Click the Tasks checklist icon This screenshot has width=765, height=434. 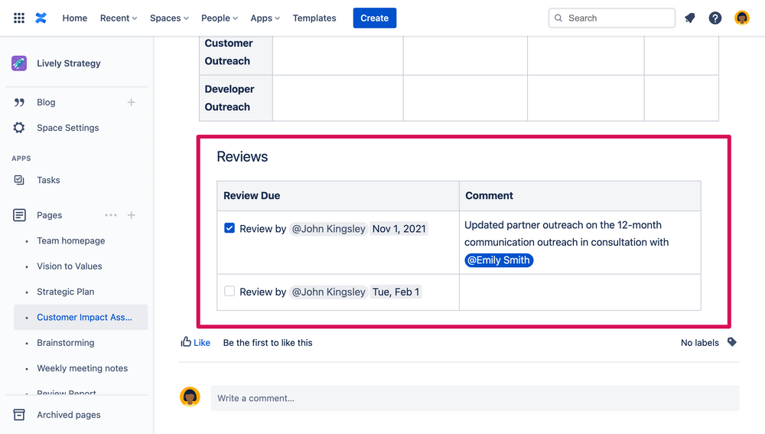tap(19, 180)
